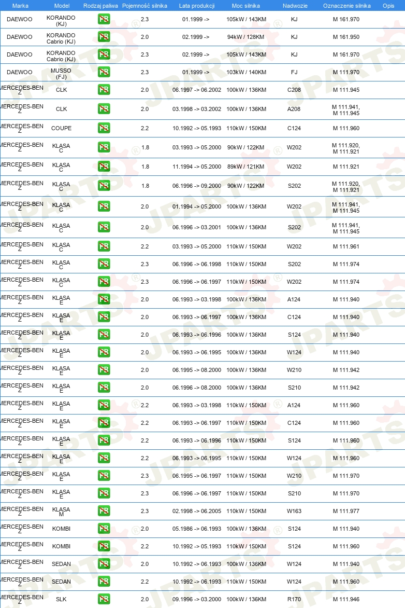Click the 94kW / 128KM power cell
The image size is (405, 608).
246,37
